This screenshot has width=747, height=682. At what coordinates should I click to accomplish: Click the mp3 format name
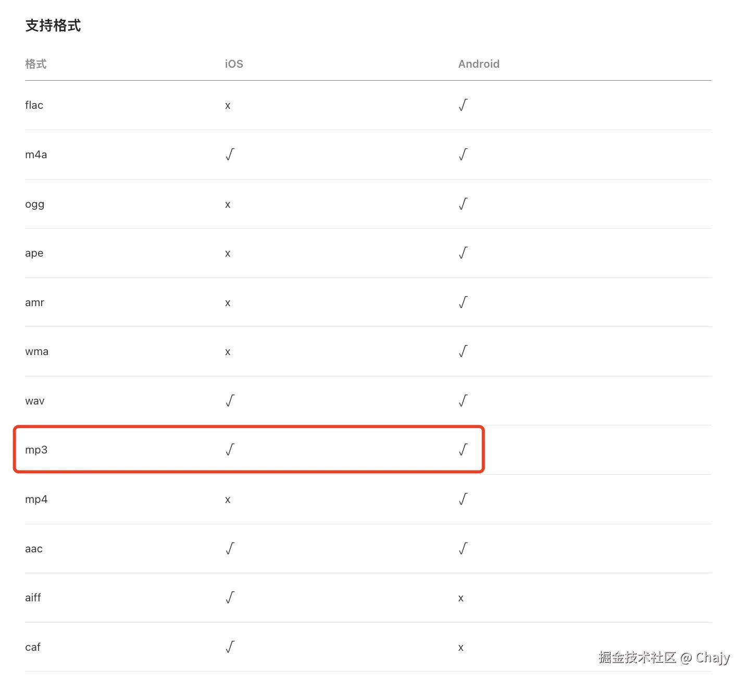coord(36,450)
